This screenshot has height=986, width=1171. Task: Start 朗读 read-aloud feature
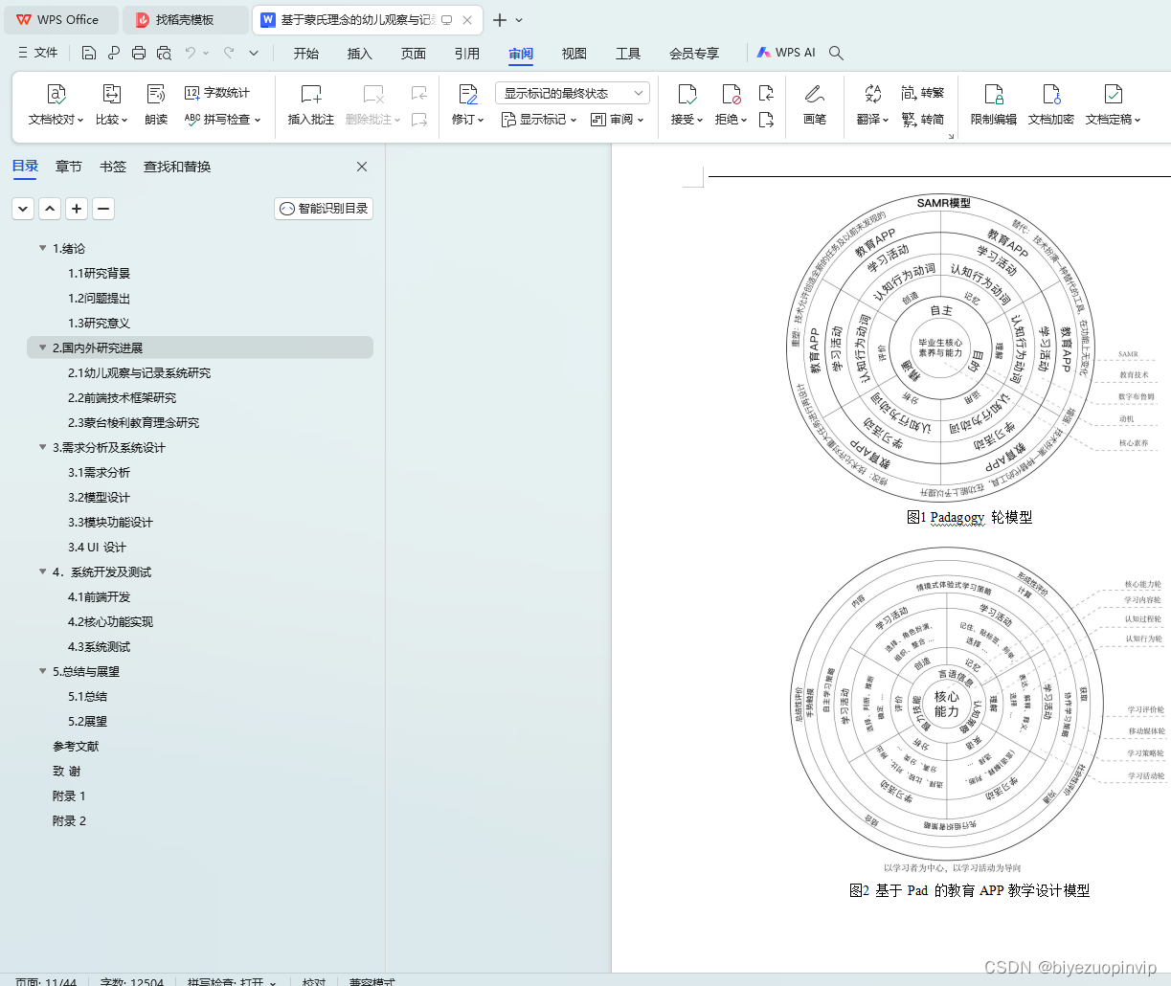(x=156, y=105)
